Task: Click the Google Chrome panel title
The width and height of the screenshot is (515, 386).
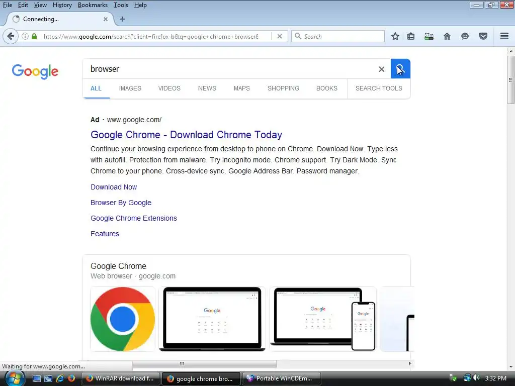Action: pyautogui.click(x=118, y=266)
